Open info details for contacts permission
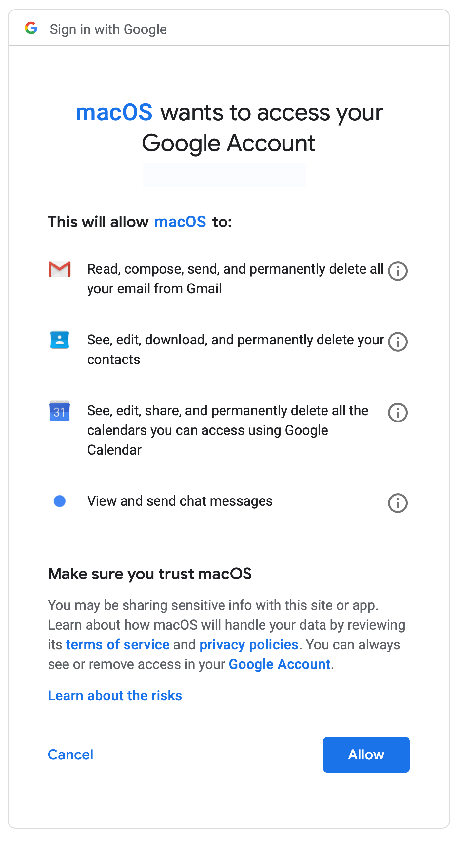The width and height of the screenshot is (468, 841). [398, 342]
